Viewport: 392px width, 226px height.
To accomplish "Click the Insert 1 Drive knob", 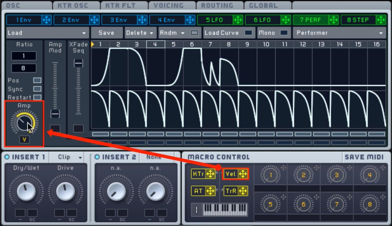I will (x=65, y=191).
